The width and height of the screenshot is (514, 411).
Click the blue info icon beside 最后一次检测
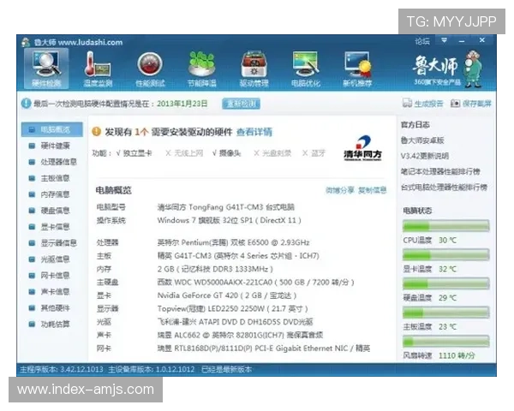26,104
